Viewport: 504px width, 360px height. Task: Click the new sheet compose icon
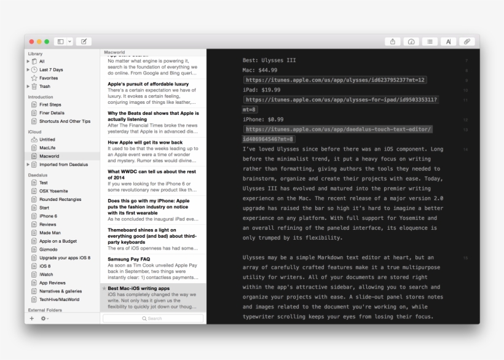pos(84,42)
